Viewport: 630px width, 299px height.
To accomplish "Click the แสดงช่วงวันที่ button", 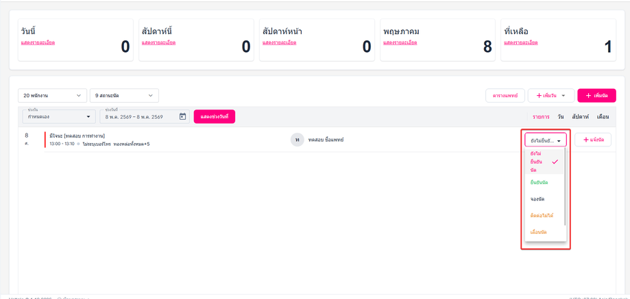I will [x=214, y=116].
